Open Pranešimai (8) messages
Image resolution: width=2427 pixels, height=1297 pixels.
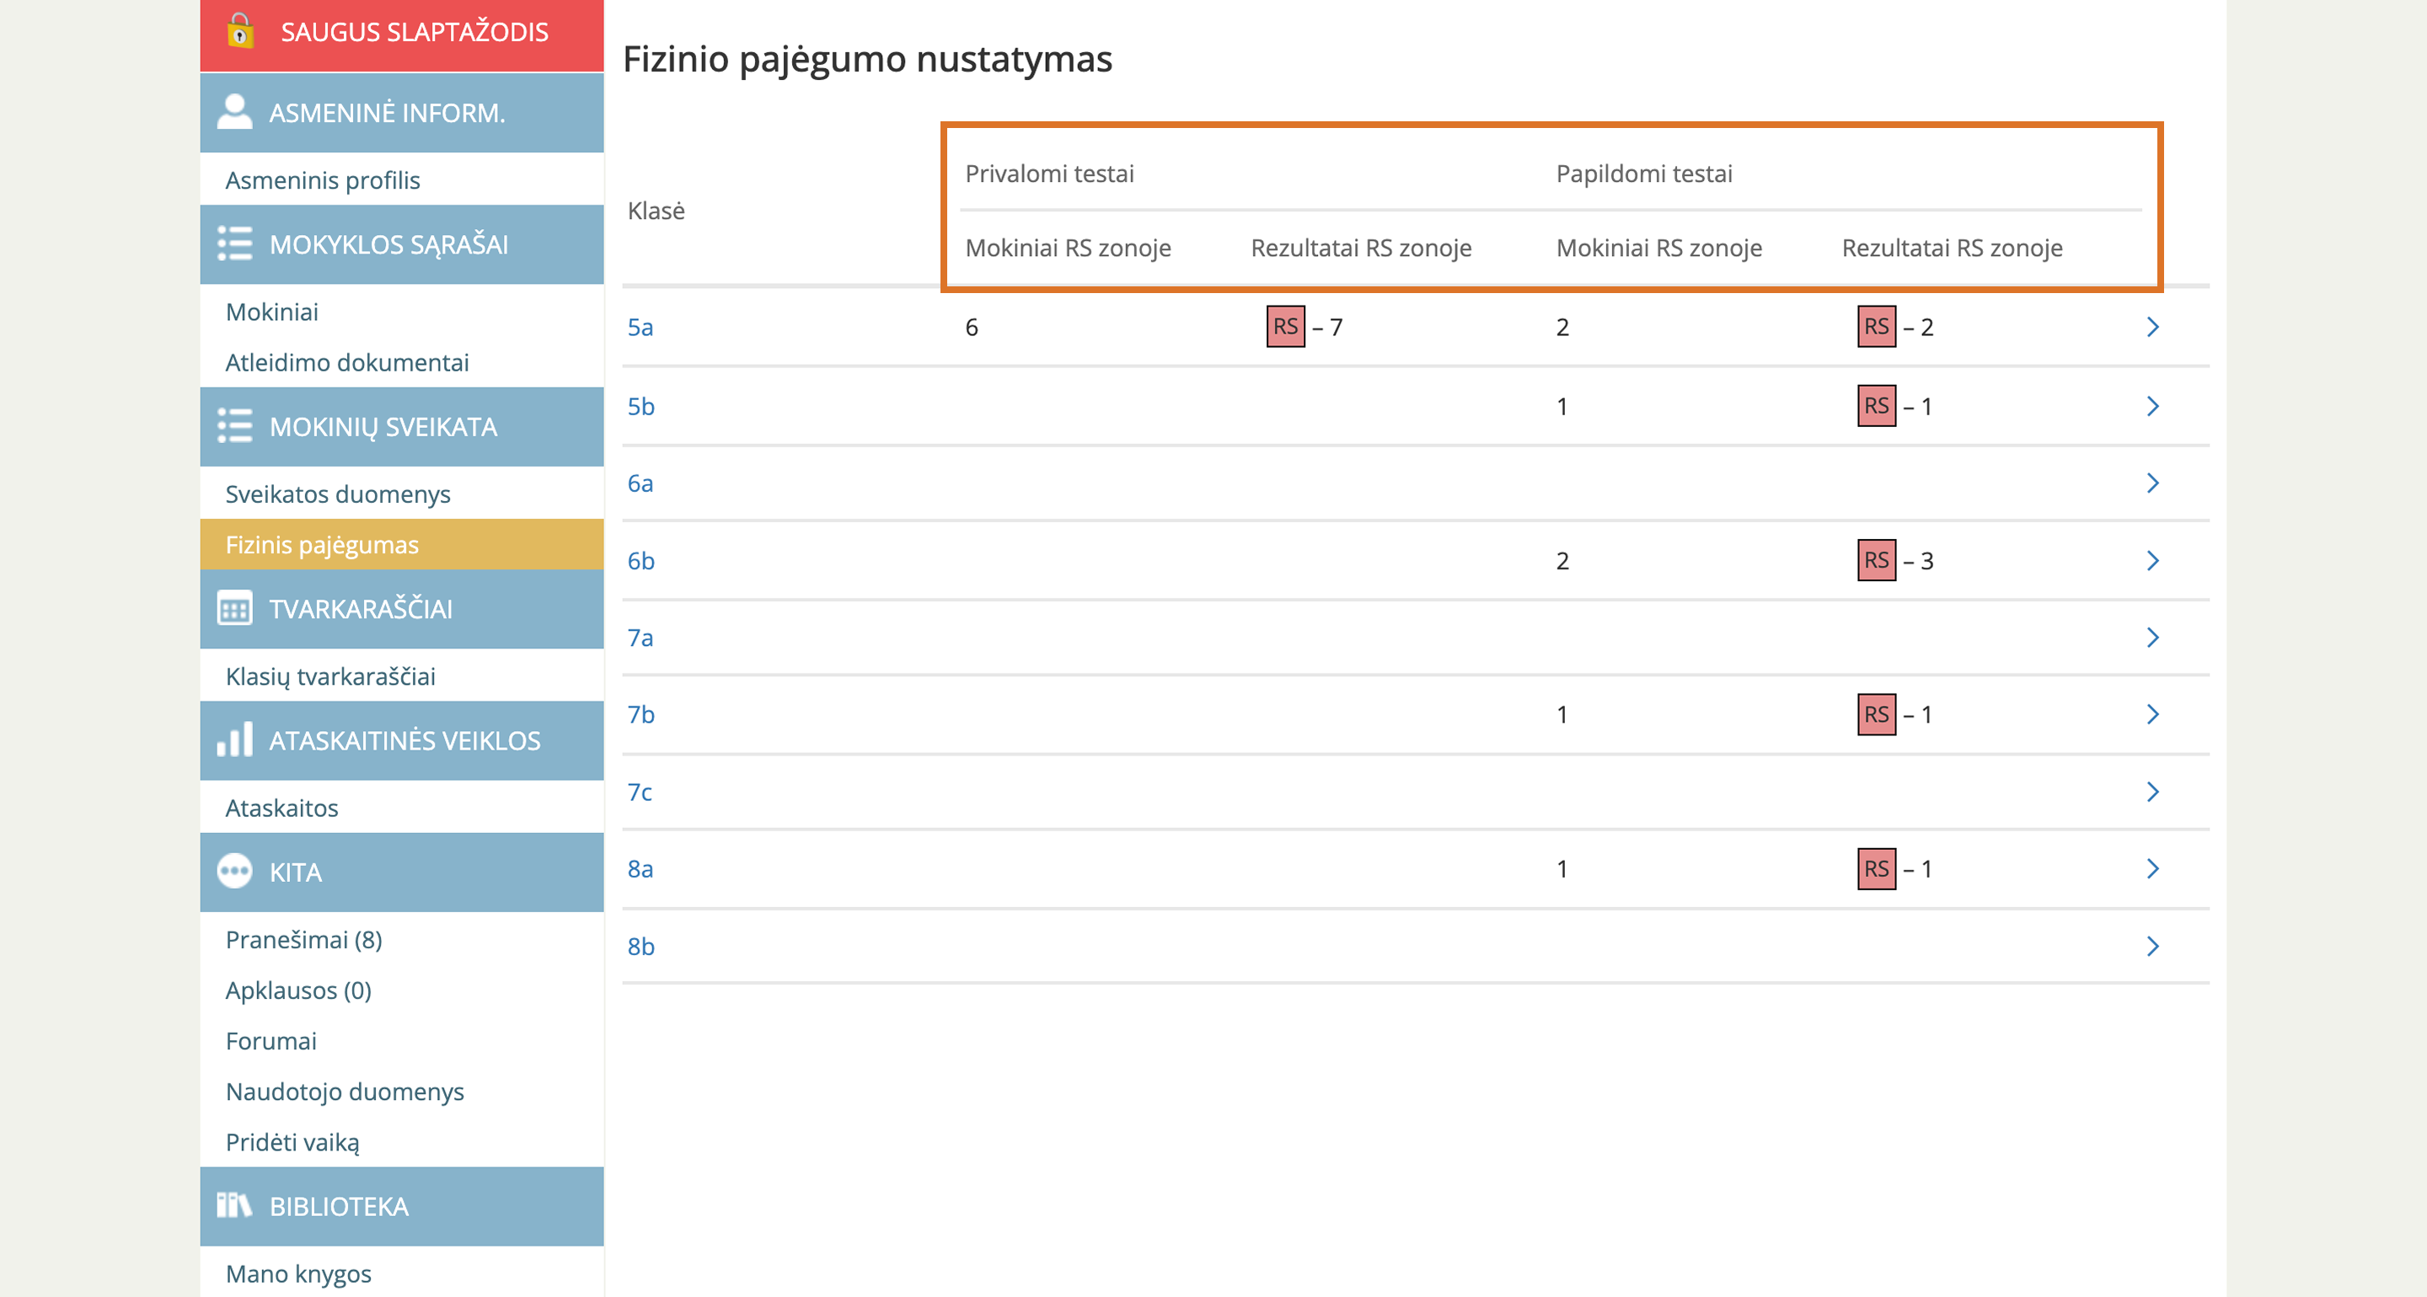[303, 939]
